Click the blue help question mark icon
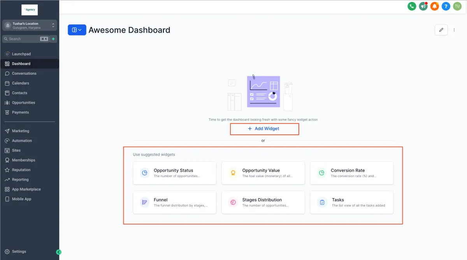The image size is (467, 260). (x=446, y=6)
